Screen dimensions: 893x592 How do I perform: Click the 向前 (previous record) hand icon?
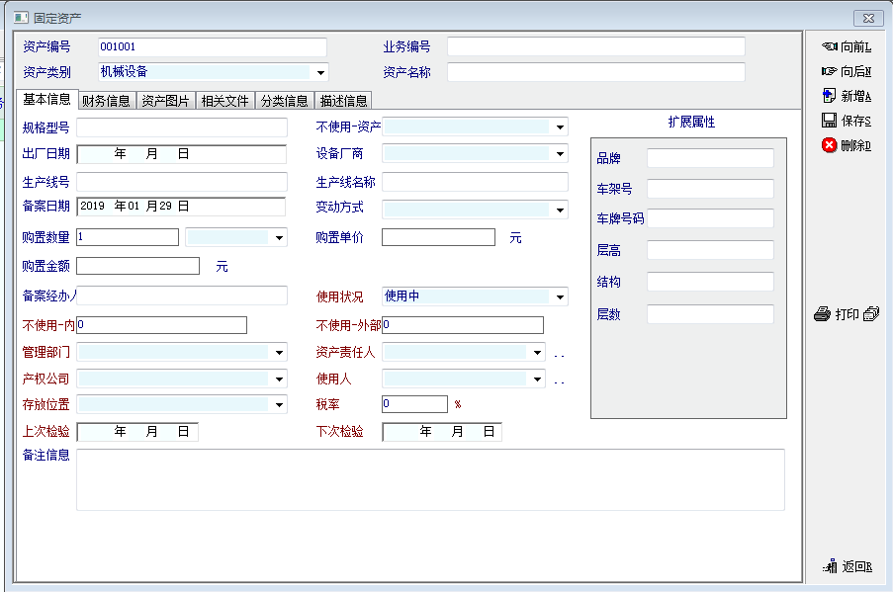click(x=829, y=46)
